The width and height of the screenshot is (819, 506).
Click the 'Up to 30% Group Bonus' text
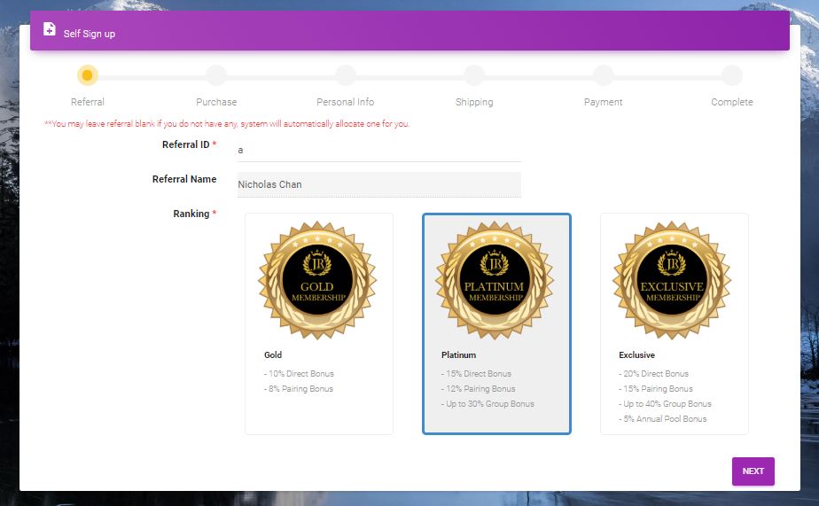point(487,404)
